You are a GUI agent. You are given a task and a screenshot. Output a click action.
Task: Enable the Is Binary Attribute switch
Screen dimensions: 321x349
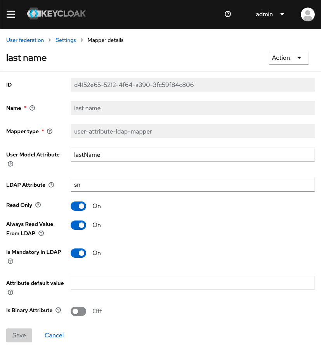tap(78, 311)
